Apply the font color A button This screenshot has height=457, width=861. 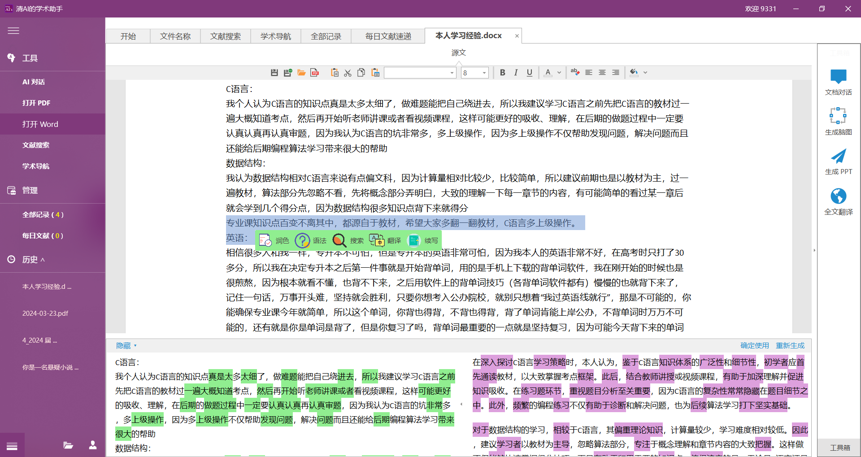548,73
